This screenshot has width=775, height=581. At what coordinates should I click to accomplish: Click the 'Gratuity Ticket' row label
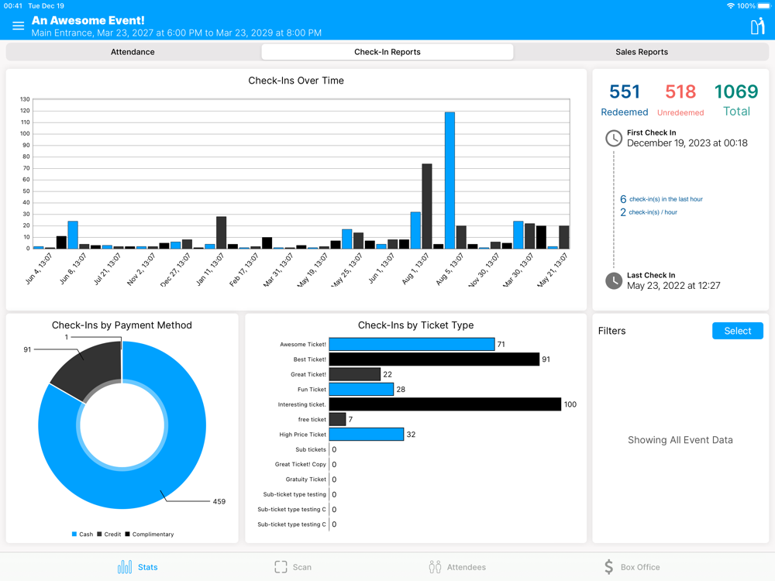pos(305,480)
